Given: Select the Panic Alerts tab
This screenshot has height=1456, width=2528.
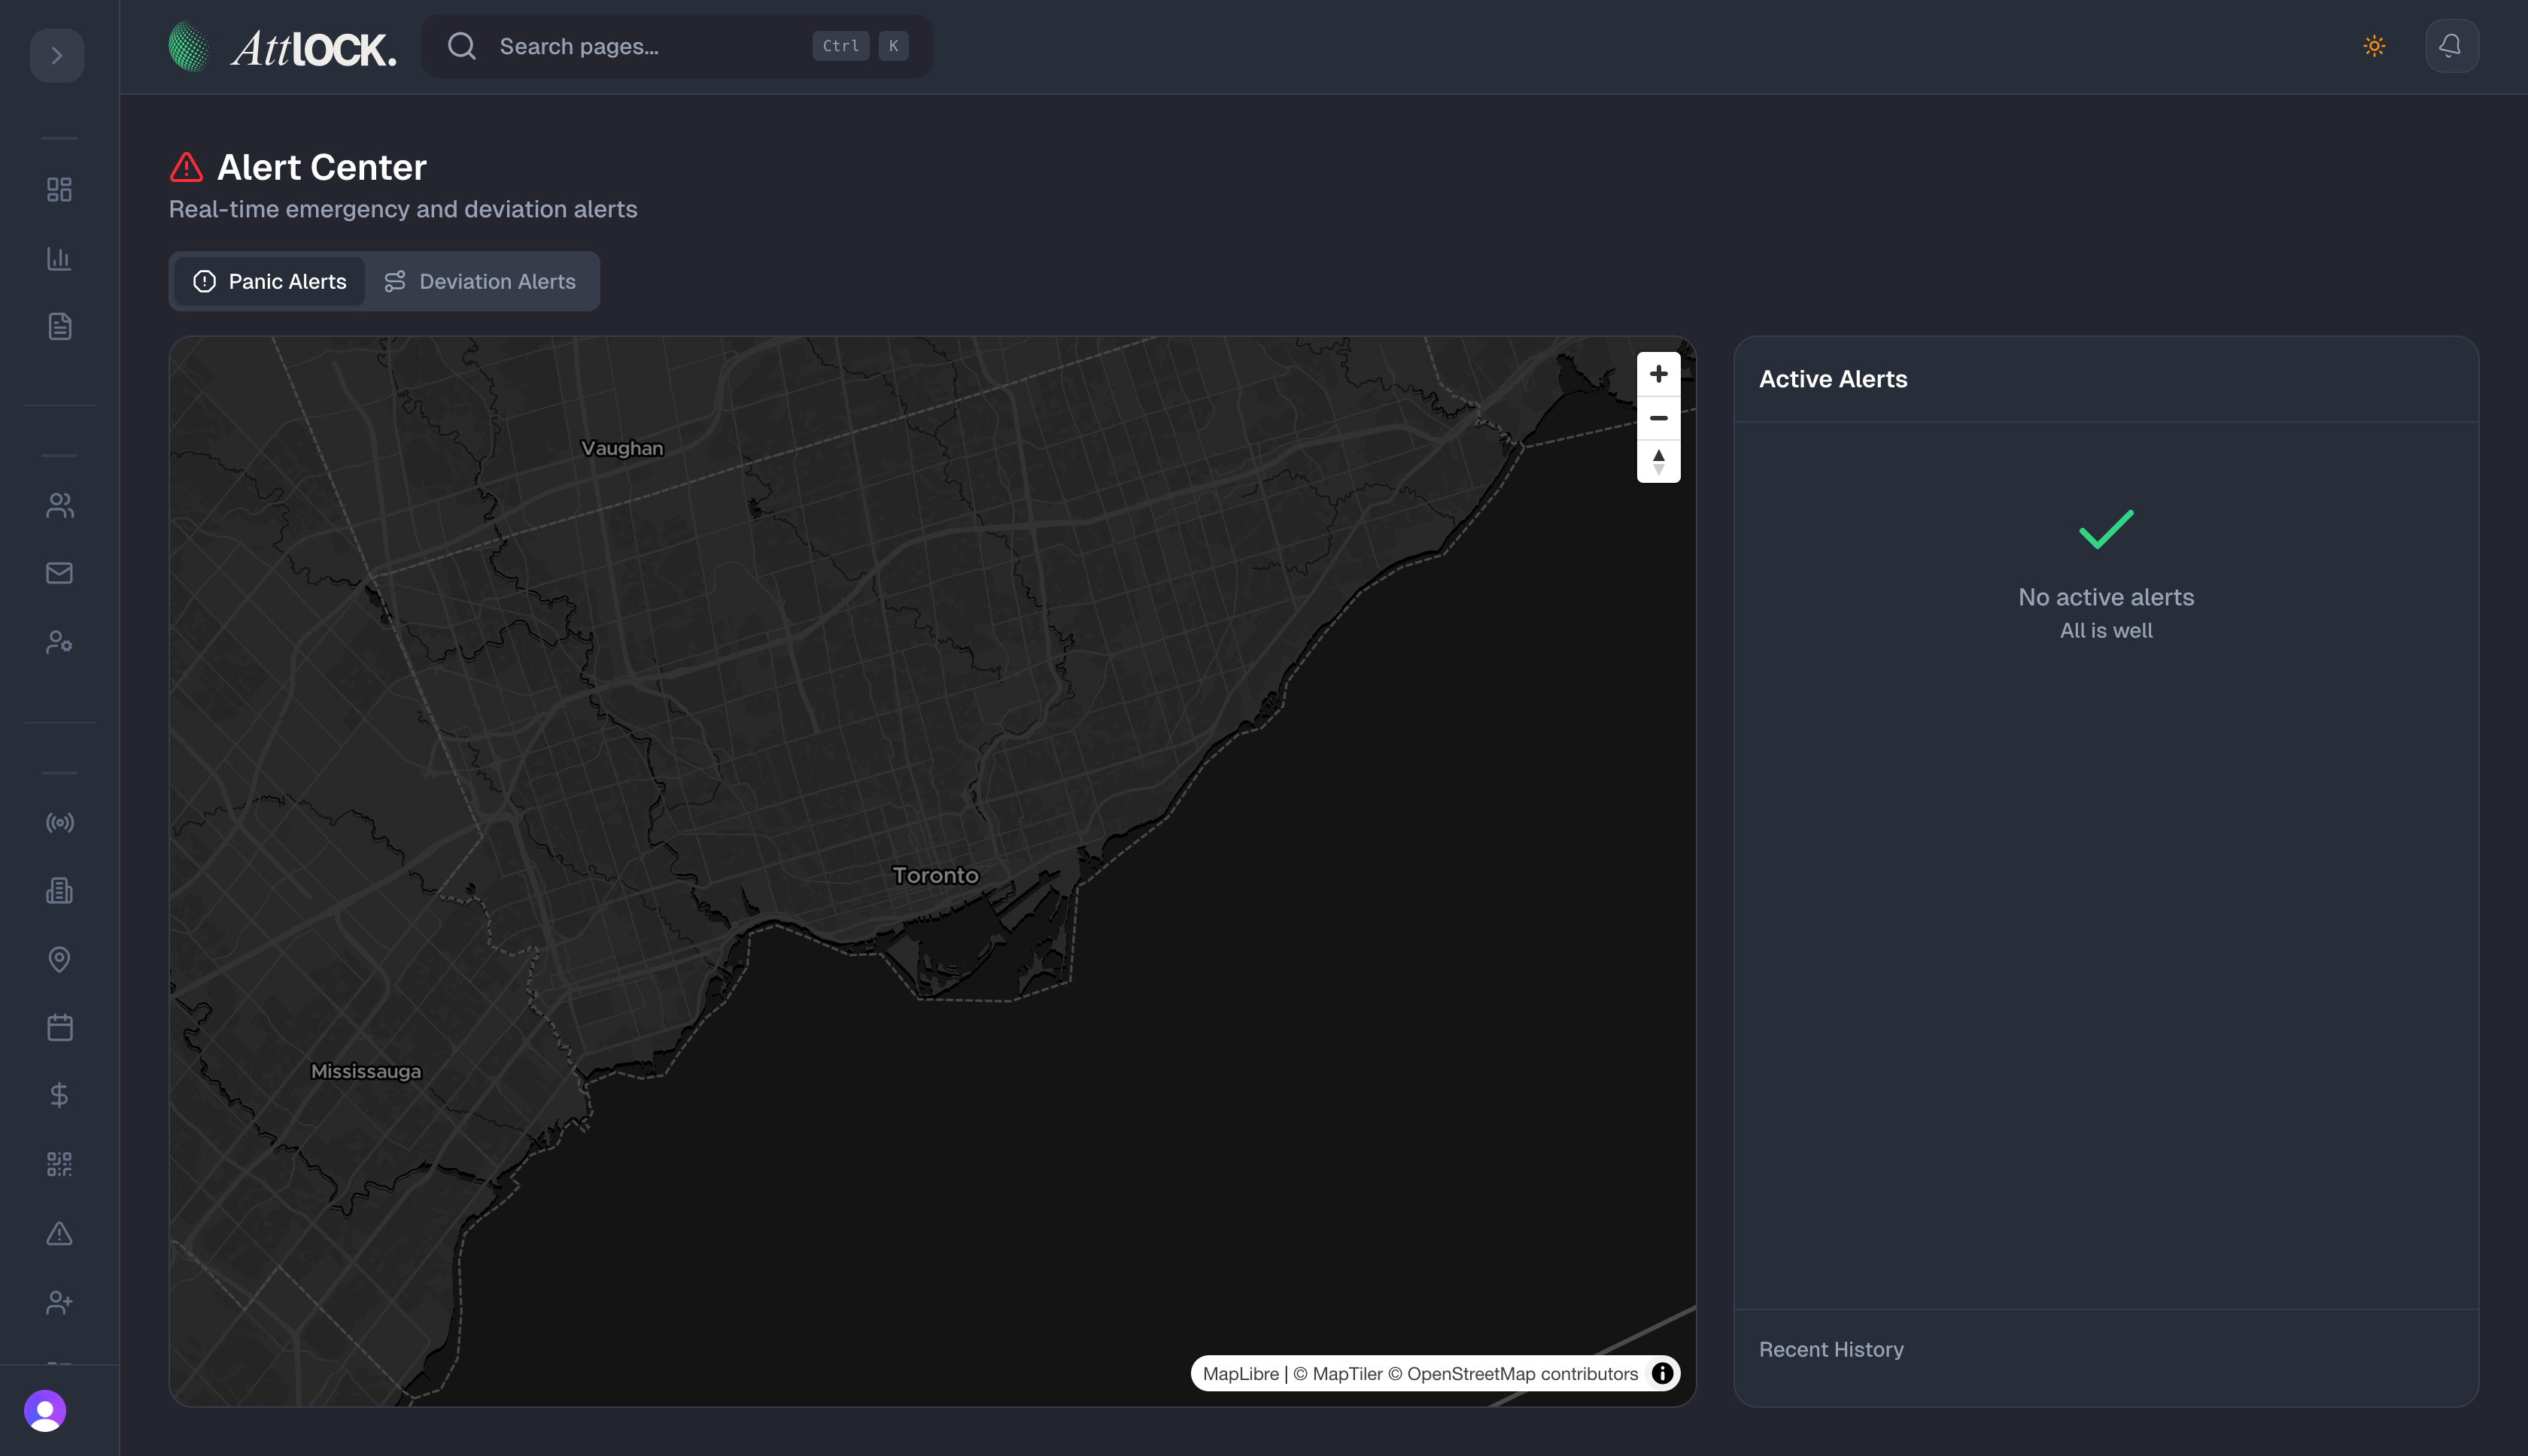Looking at the screenshot, I should (x=269, y=282).
